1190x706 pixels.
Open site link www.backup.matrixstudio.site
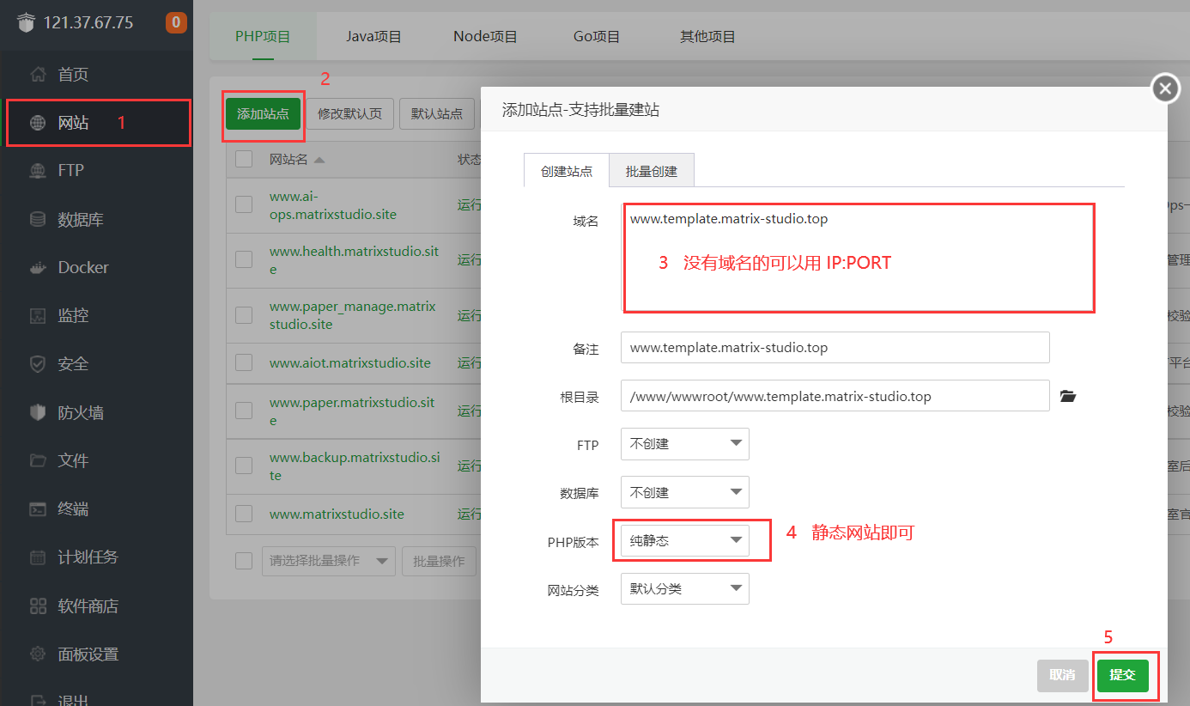tap(355, 466)
